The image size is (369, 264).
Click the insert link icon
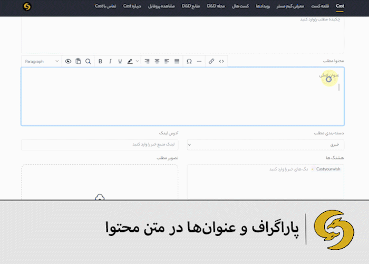(x=211, y=61)
